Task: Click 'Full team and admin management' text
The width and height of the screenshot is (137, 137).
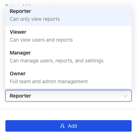Action: coord(49,81)
